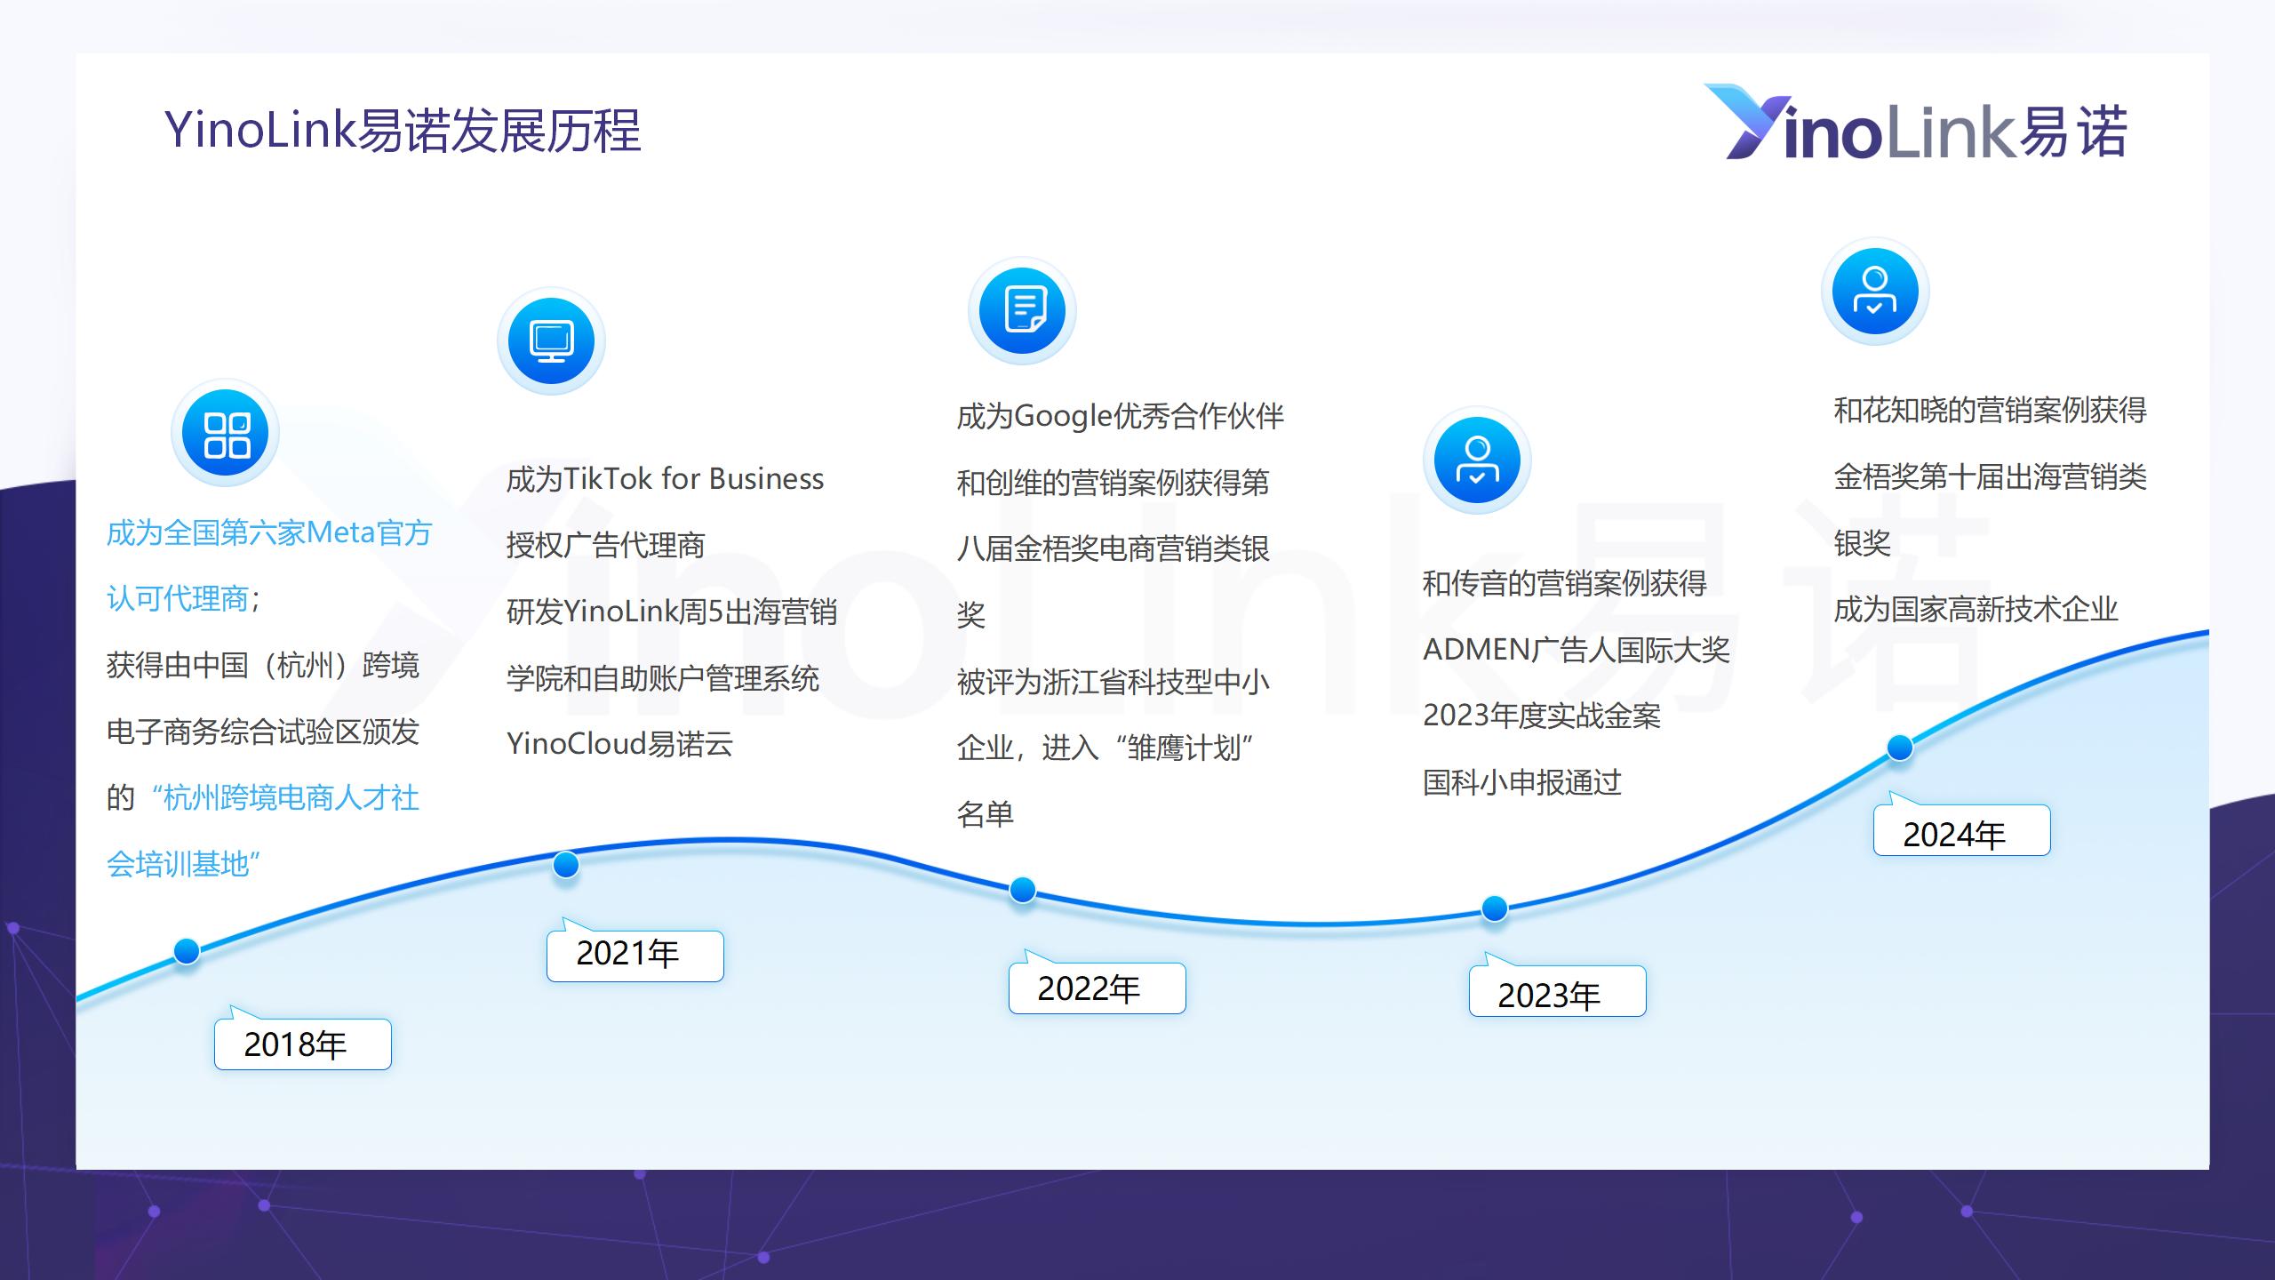This screenshot has height=1280, width=2275.
Task: Click the line 被评为浙江省科技型中小
Action: click(1113, 682)
